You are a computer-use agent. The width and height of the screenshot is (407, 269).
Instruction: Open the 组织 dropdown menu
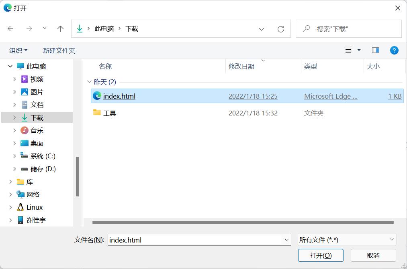[18, 51]
